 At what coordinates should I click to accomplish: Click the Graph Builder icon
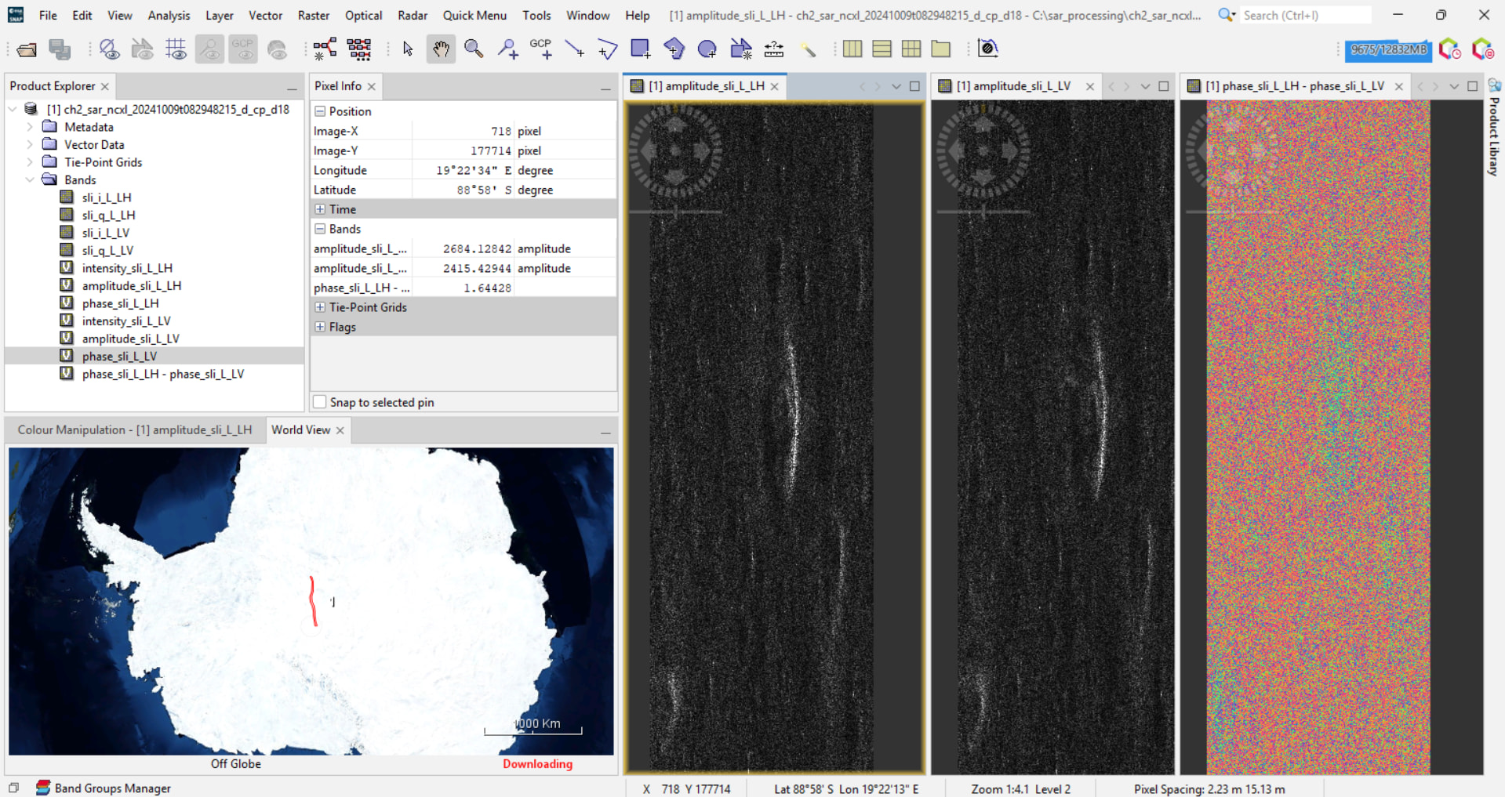point(325,49)
